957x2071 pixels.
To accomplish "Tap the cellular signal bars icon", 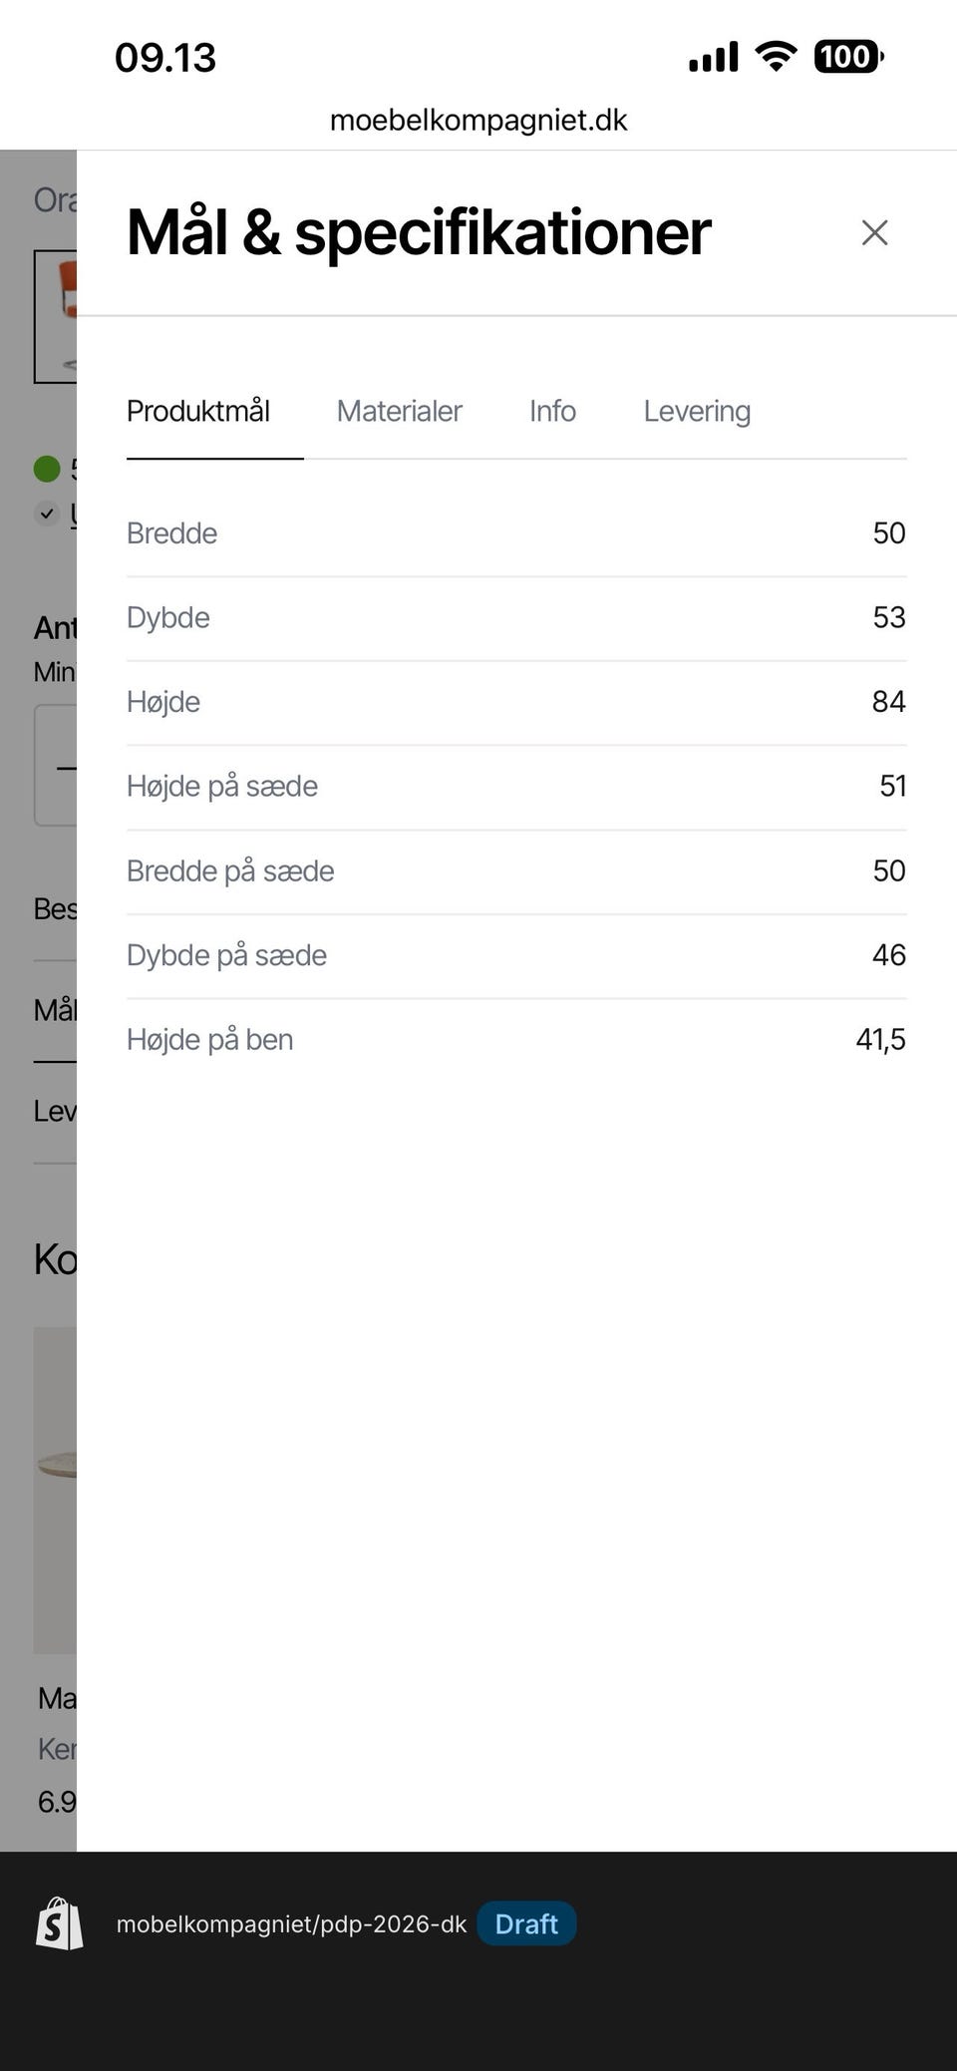I will click(x=714, y=57).
